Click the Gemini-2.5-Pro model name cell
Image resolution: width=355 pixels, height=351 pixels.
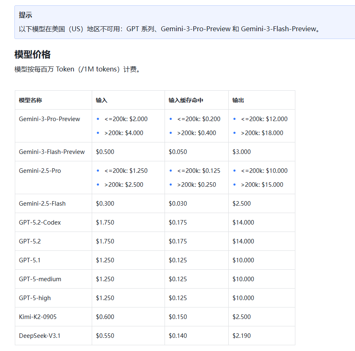40,171
